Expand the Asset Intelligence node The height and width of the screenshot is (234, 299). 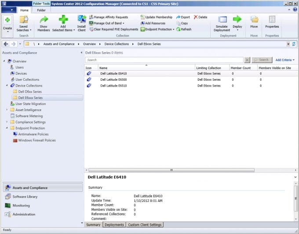[x=7, y=110]
